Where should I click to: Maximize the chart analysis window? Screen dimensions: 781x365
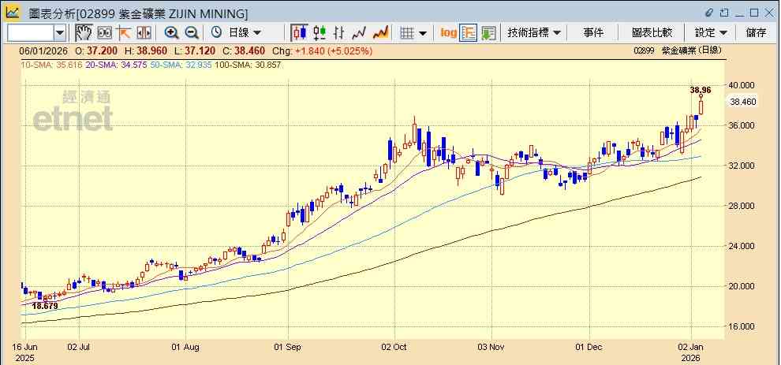pos(753,12)
